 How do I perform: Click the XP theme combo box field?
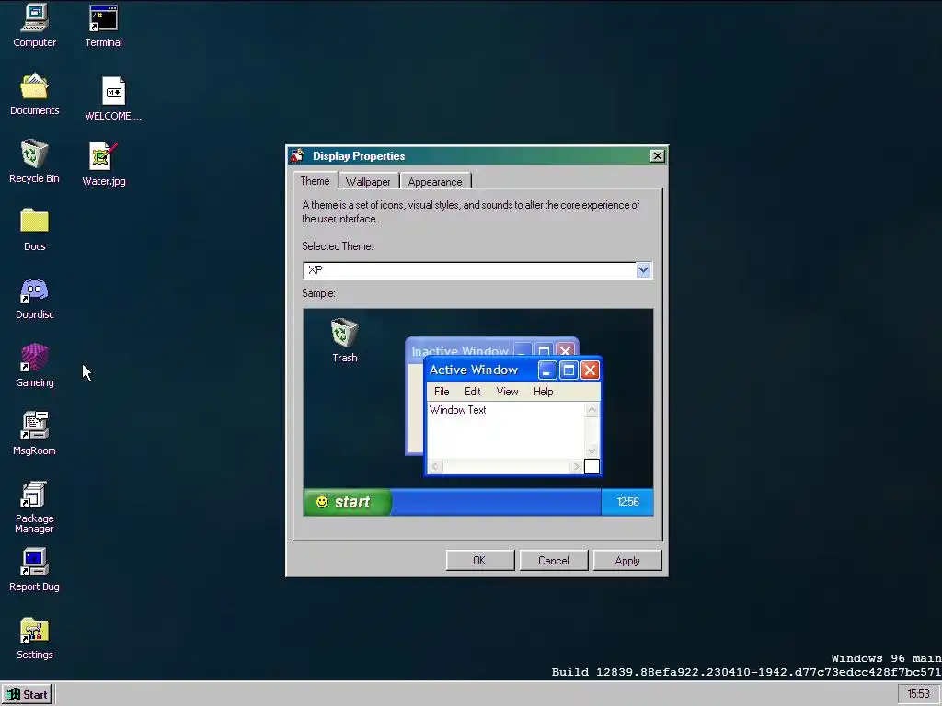tap(477, 270)
